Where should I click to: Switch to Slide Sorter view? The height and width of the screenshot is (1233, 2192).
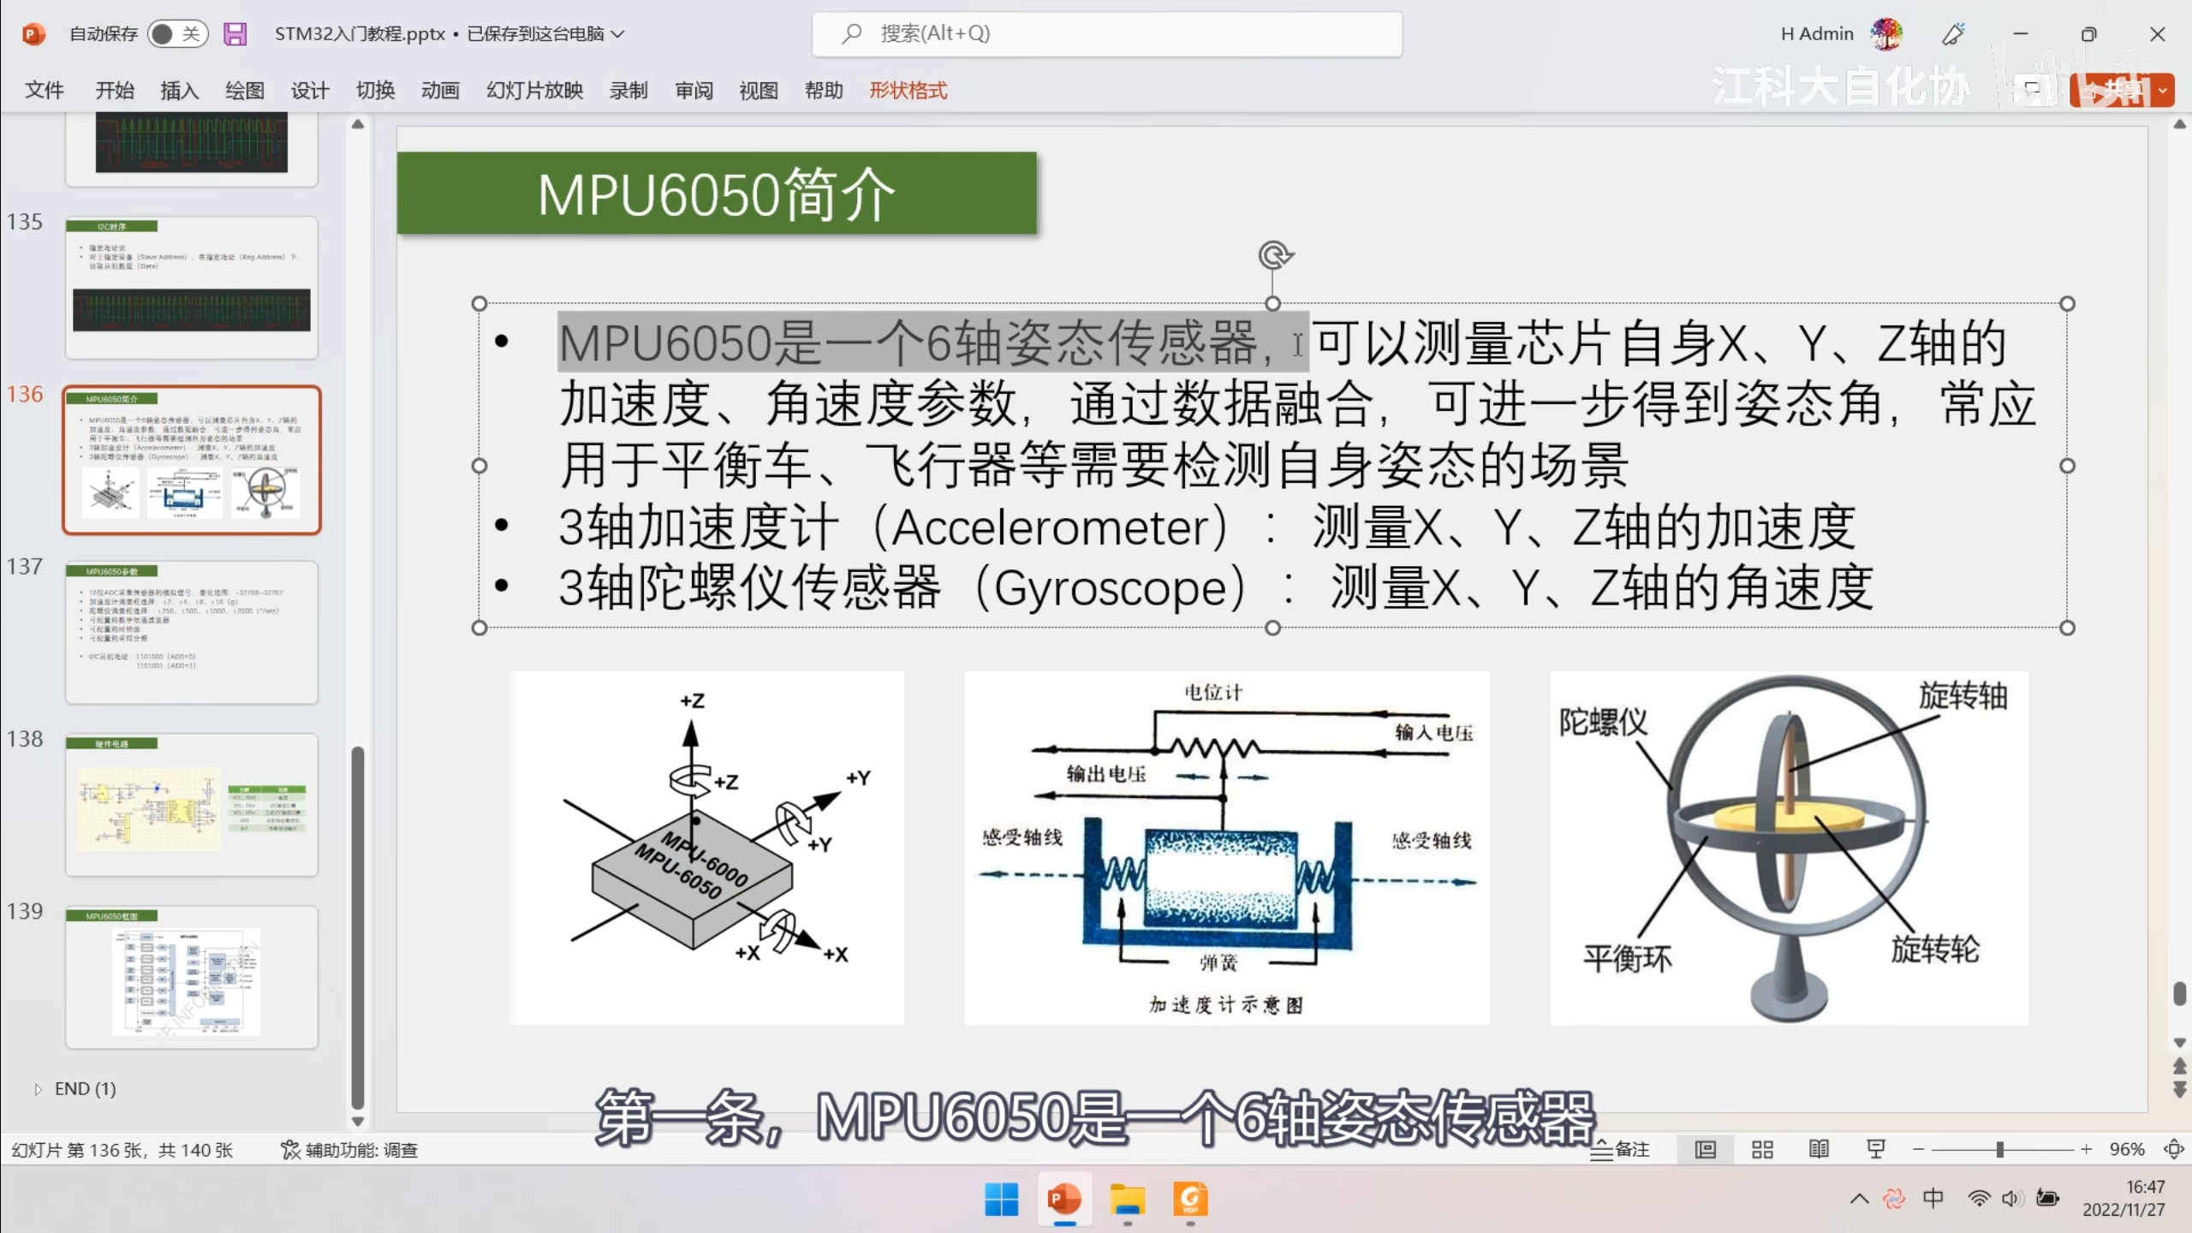[1762, 1150]
